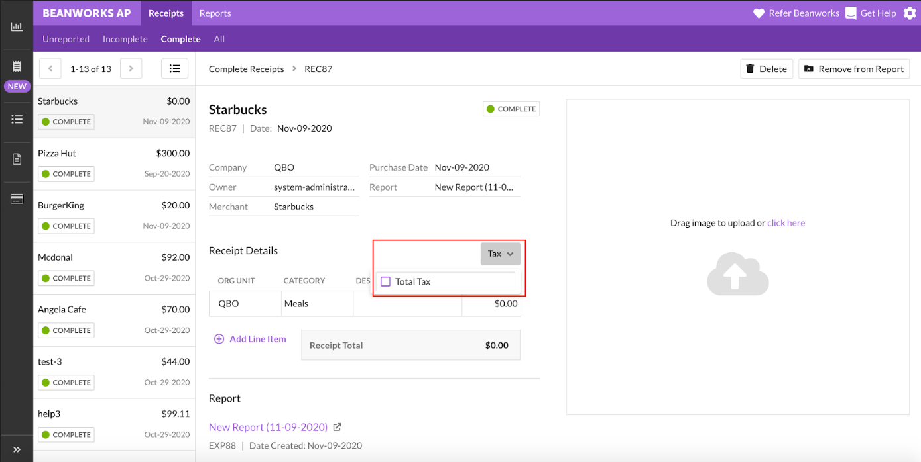Viewport: 921px width, 462px height.
Task: Open report via external link icon
Action: coord(337,427)
